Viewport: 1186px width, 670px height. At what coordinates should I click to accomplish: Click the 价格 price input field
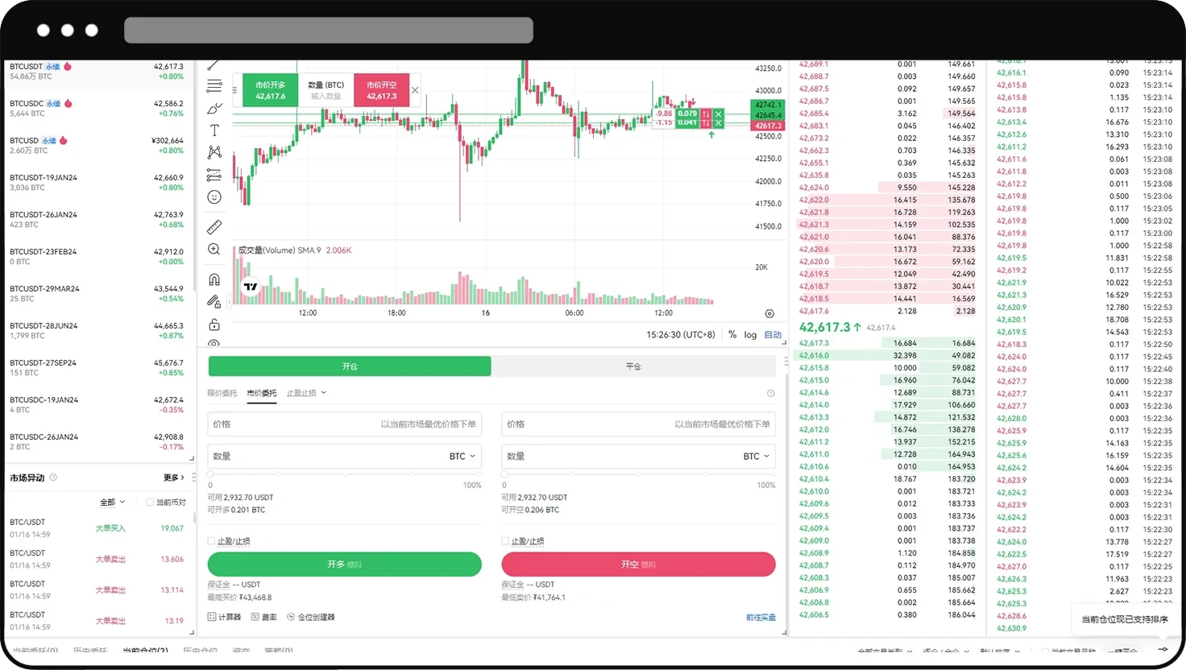tap(344, 424)
